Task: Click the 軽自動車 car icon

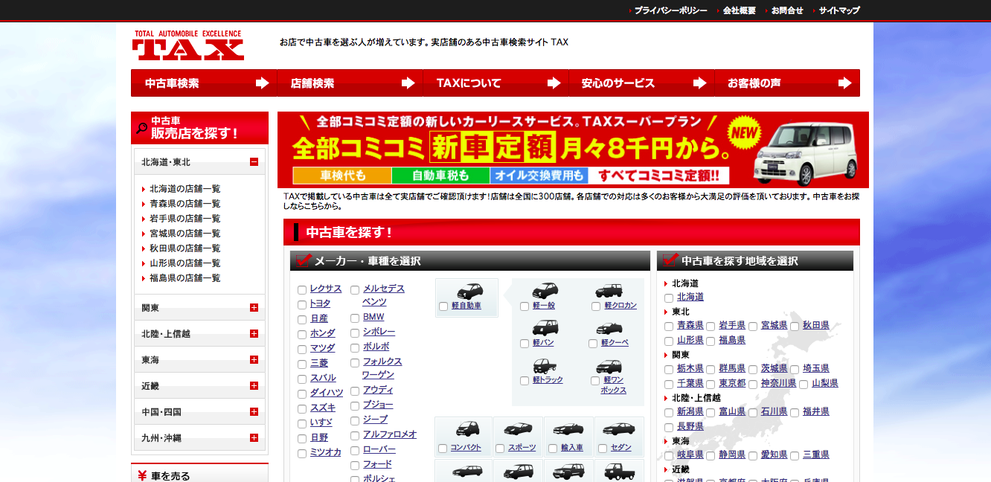Action: [470, 291]
